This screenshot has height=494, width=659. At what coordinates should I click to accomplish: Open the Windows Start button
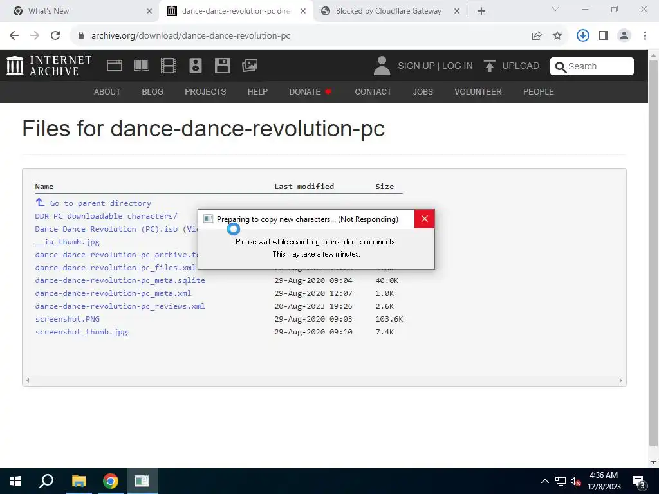(15, 481)
